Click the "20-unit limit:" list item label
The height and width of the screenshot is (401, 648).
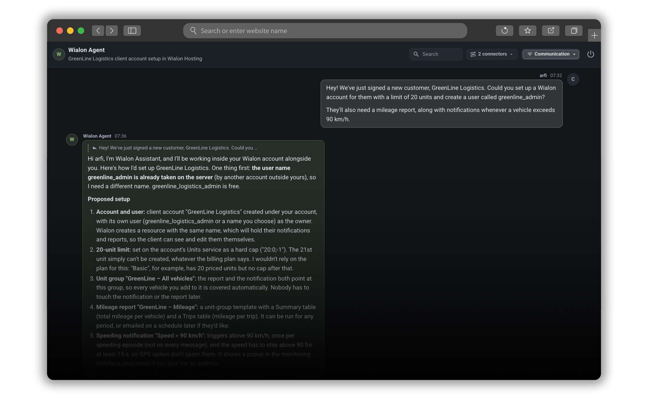point(113,250)
